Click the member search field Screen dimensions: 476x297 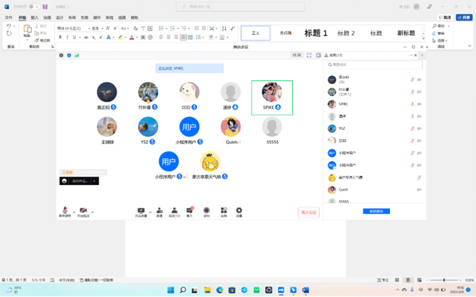[x=374, y=64]
